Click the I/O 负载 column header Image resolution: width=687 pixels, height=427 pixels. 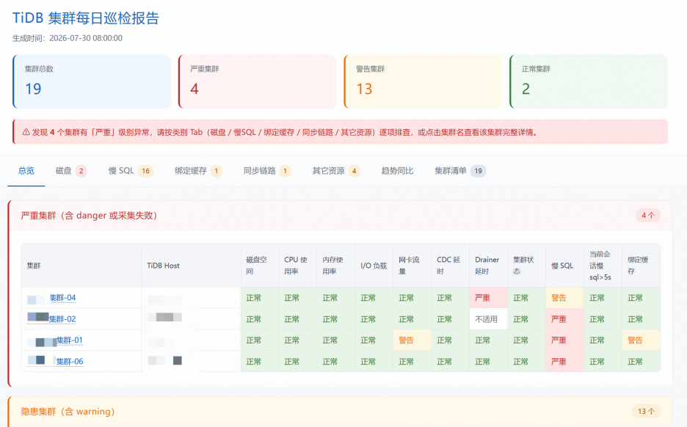(374, 266)
